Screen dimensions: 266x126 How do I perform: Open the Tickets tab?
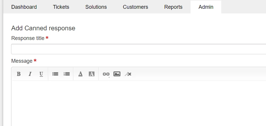61,7
